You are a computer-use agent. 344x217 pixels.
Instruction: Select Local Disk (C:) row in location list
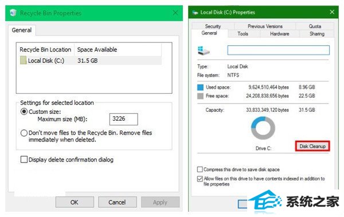pyautogui.click(x=91, y=61)
